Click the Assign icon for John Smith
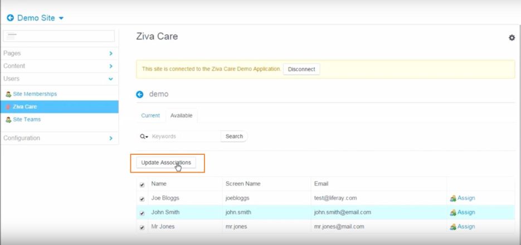The height and width of the screenshot is (245, 521). click(x=453, y=213)
